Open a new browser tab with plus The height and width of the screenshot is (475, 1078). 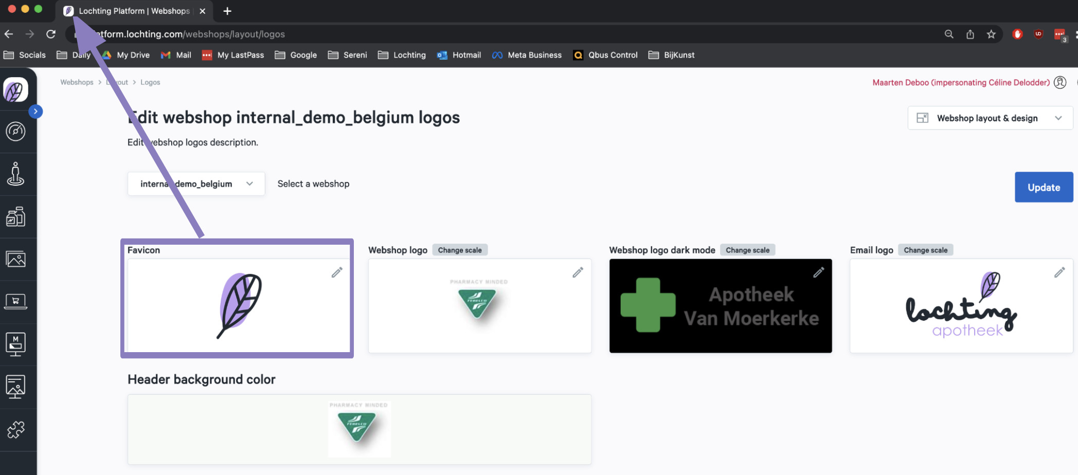(227, 11)
